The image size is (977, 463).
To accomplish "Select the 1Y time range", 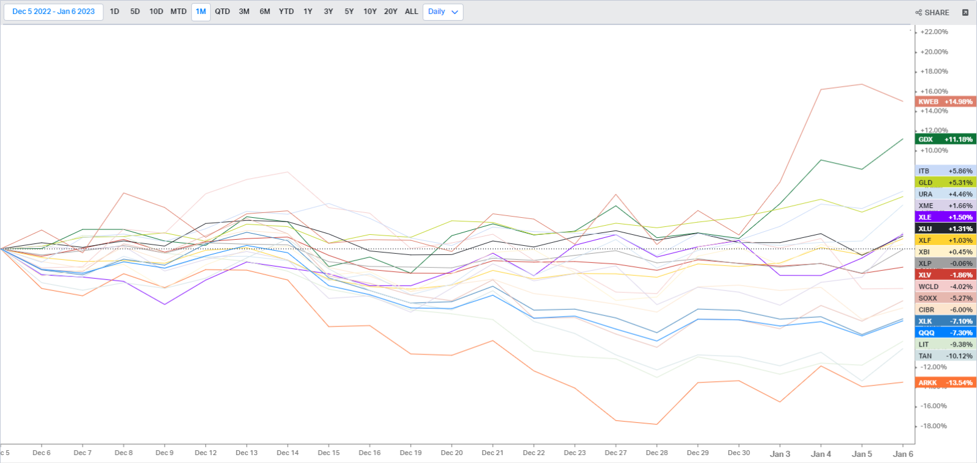I will 308,12.
